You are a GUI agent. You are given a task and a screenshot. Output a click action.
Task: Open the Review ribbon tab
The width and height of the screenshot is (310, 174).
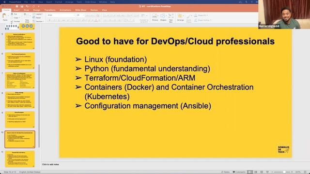click(94, 10)
